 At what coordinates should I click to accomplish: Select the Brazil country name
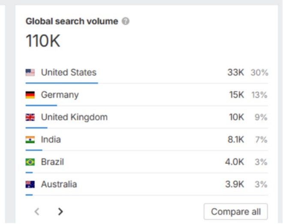click(x=52, y=162)
